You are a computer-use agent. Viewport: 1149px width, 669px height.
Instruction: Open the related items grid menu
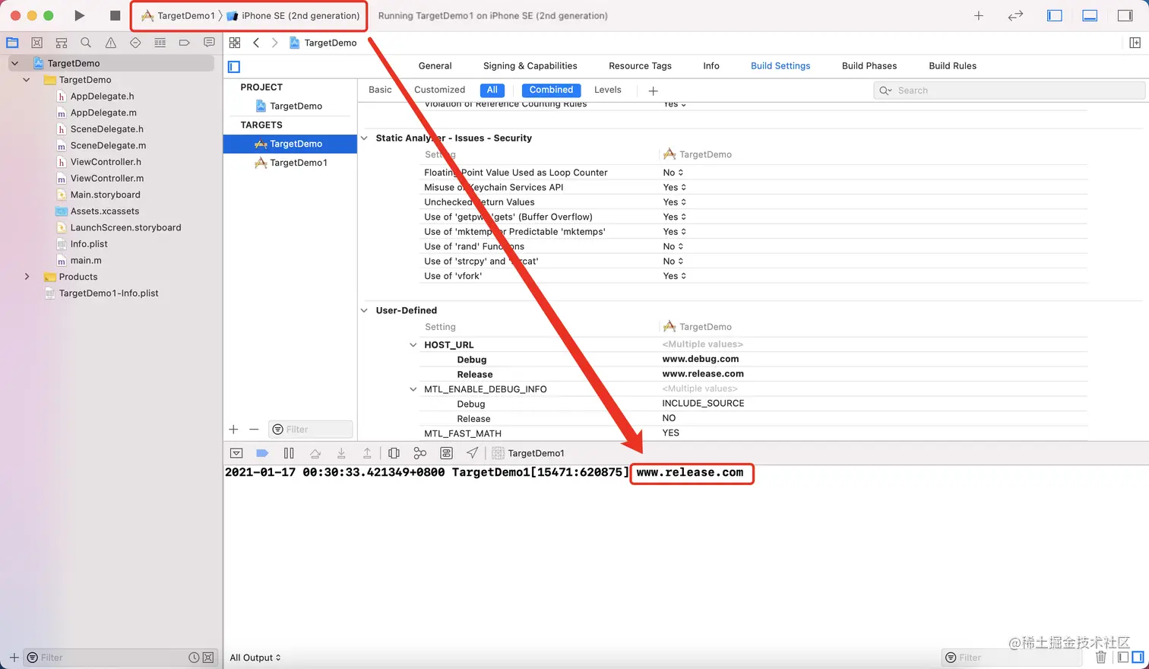click(x=235, y=43)
